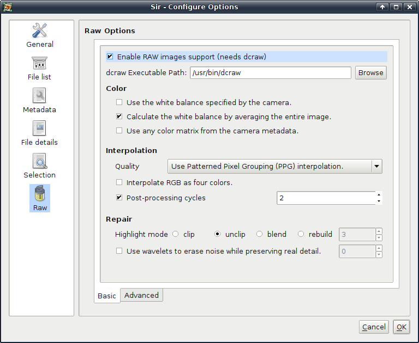The height and width of the screenshot is (343, 419).
Task: Check Interpolate RGB as four colors
Action: click(x=119, y=182)
